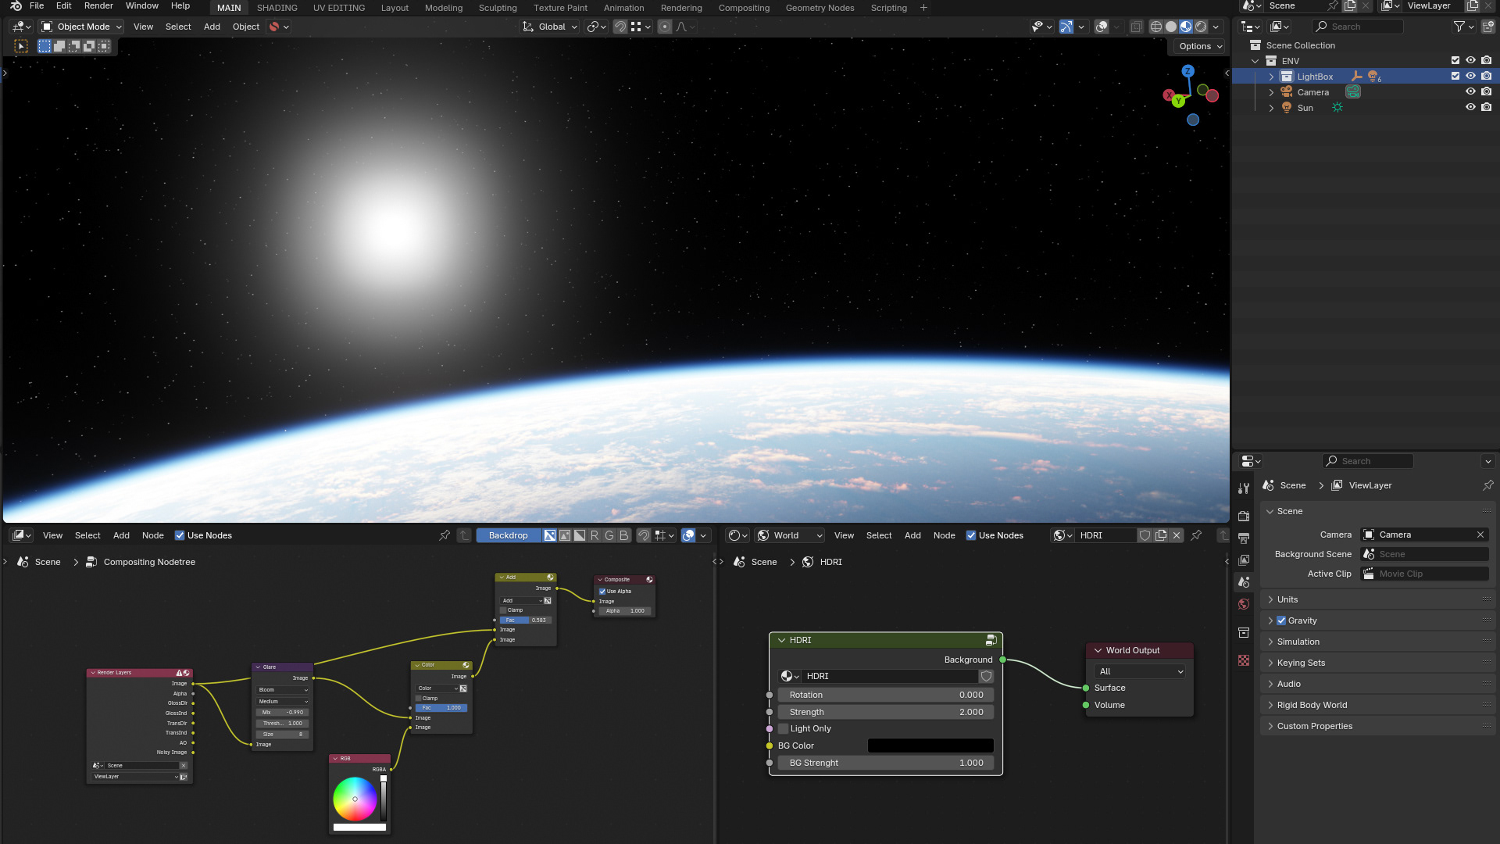The height and width of the screenshot is (844, 1500).
Task: Switch viewport to wireframe shading
Action: click(1156, 27)
